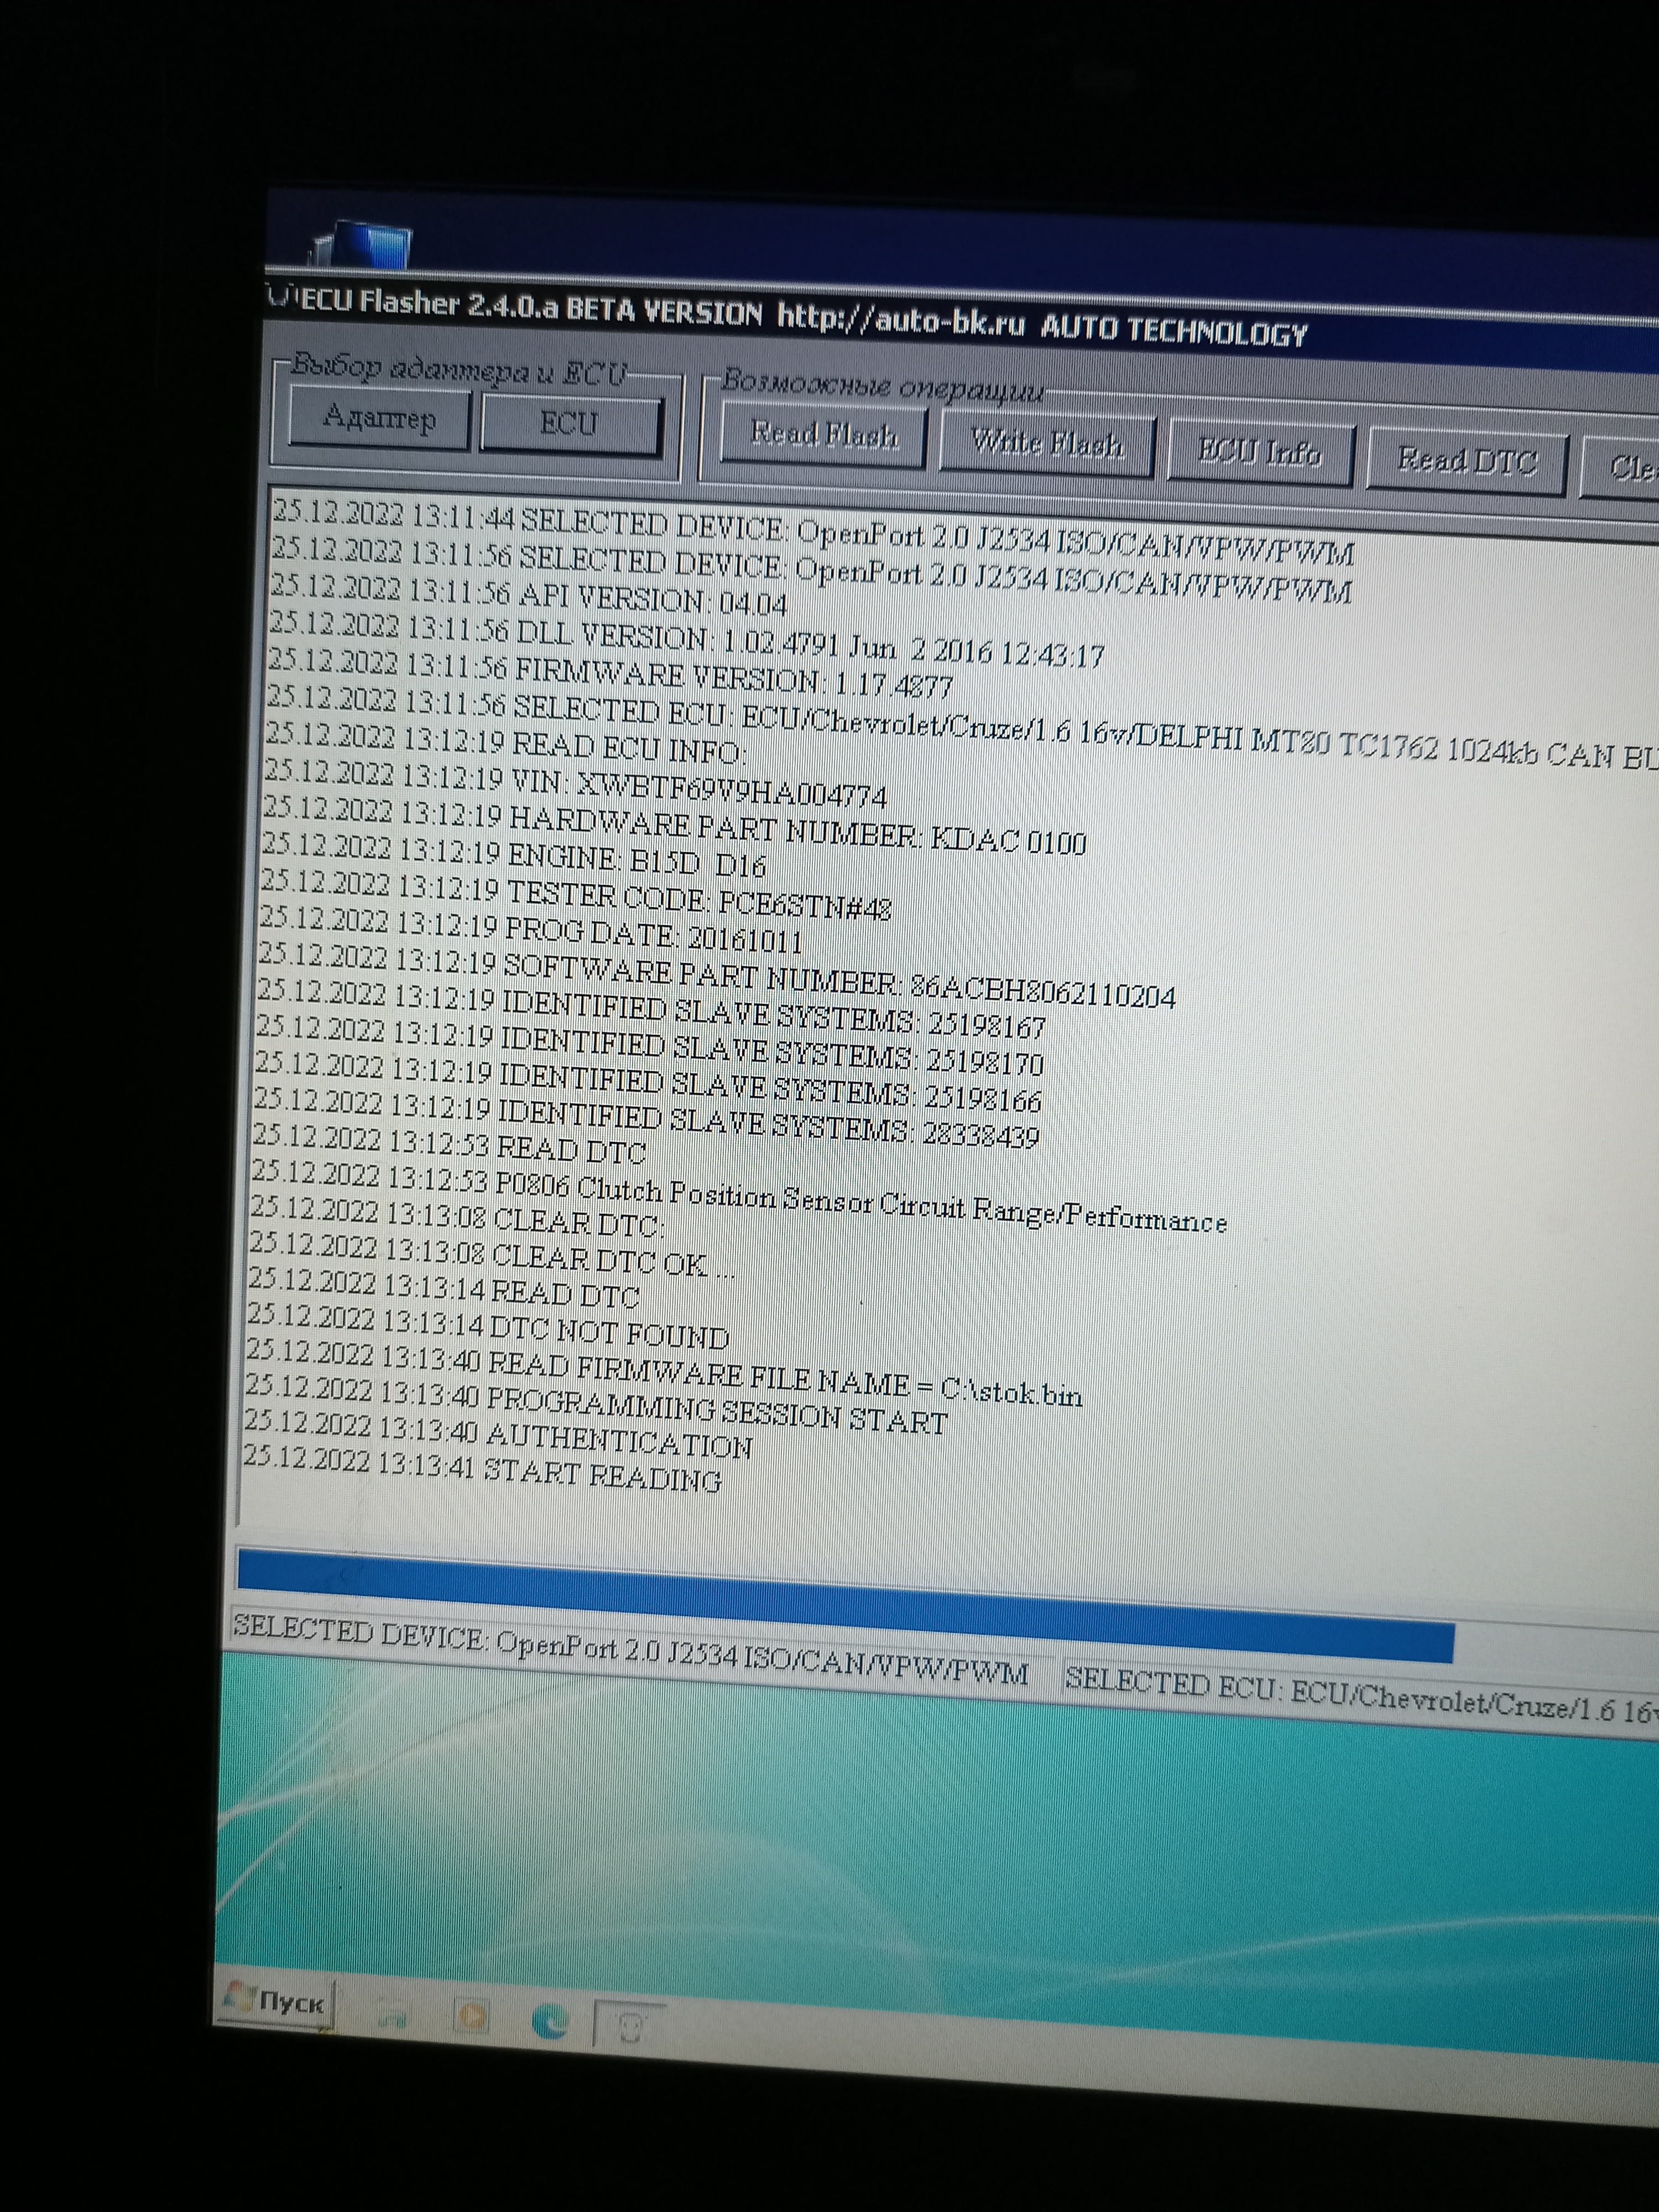Launch Media Player from the taskbar
Viewport: 1659px width, 2212px height.
click(471, 2015)
